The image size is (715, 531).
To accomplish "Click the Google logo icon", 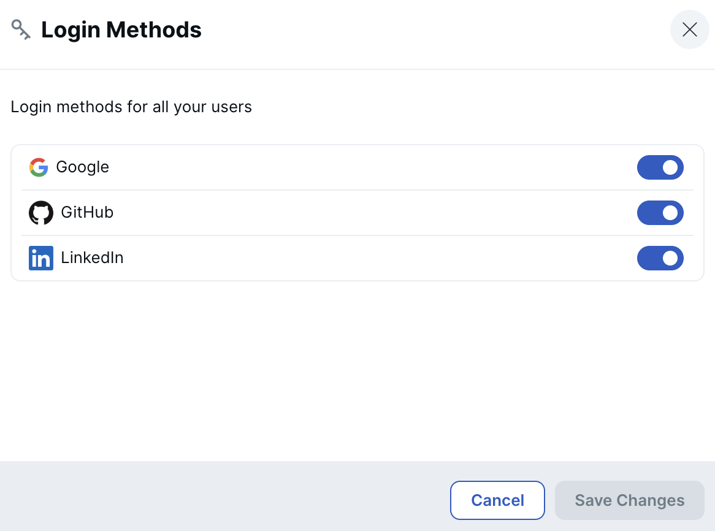I will point(38,167).
